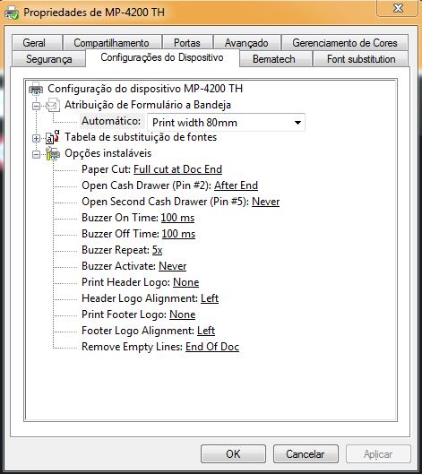Select the Remove Empty Lines End Of Doc option
422x474 pixels.
coord(212,347)
